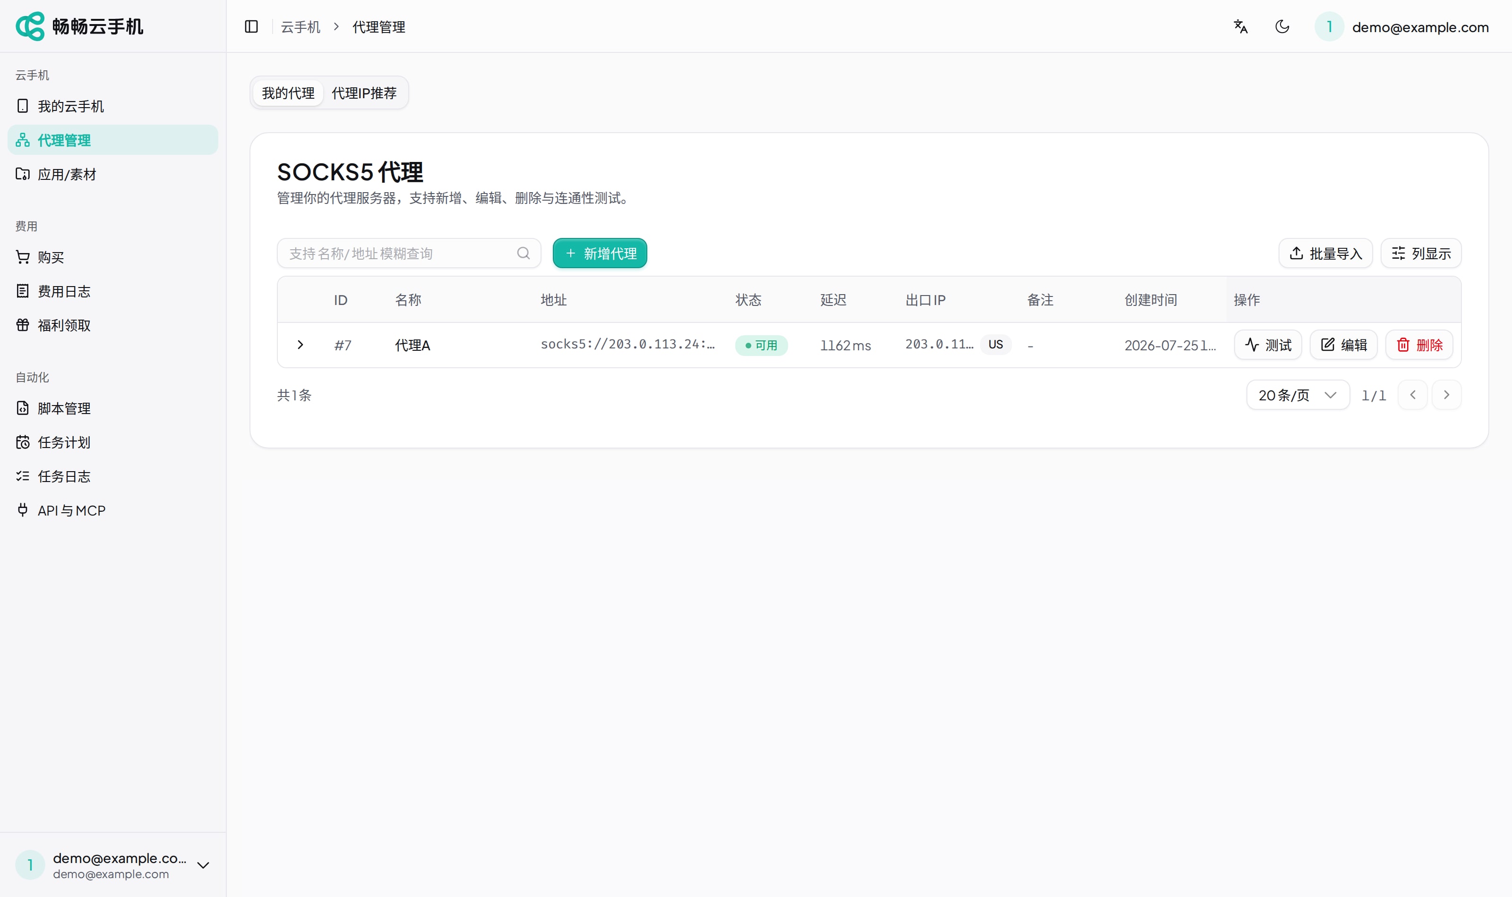Click the US country tag

coord(996,345)
